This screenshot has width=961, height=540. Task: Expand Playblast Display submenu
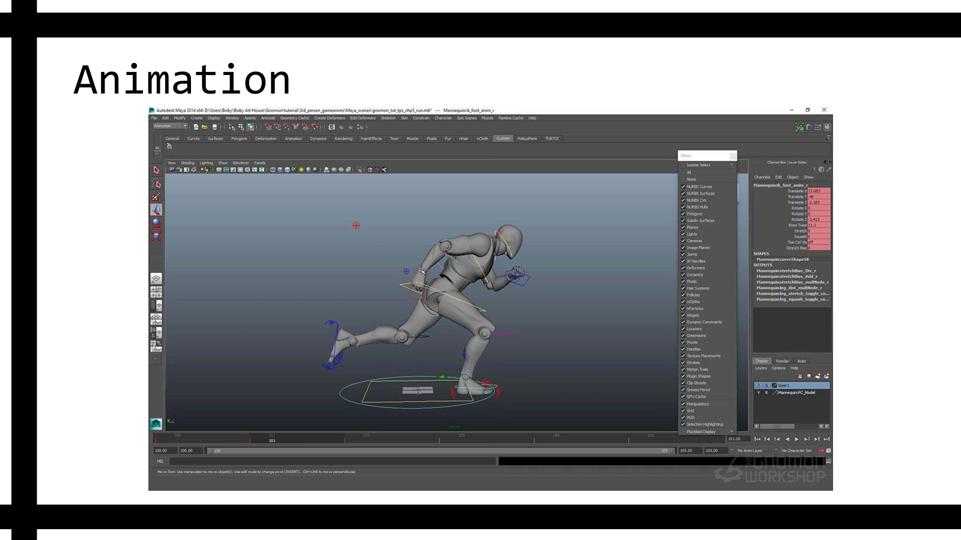[708, 431]
